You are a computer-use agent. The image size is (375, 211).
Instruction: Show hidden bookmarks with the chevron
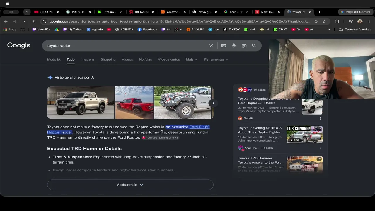(328, 30)
